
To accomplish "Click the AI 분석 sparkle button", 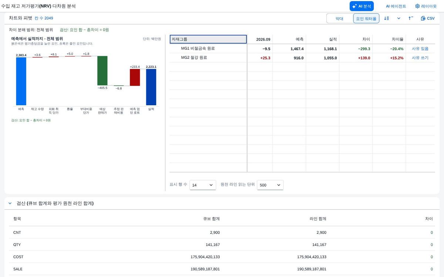I will 361,6.
